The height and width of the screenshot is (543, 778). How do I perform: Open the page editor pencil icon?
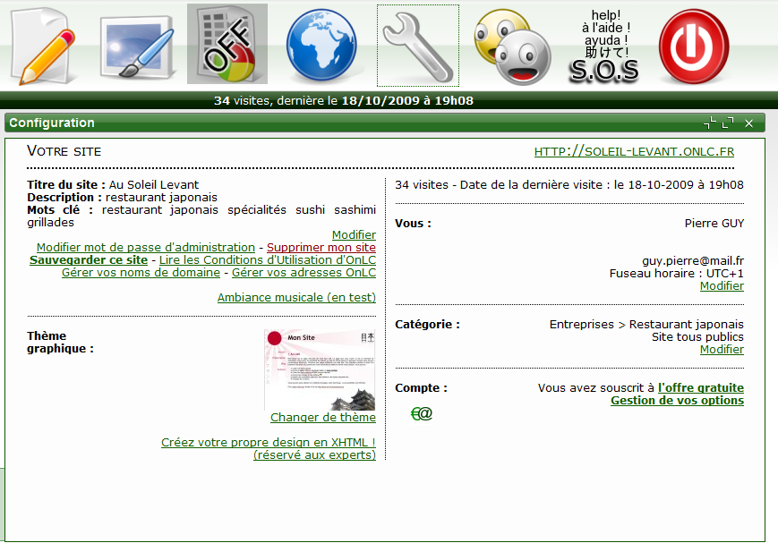pos(44,47)
